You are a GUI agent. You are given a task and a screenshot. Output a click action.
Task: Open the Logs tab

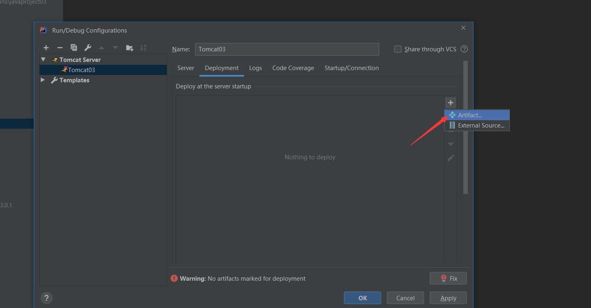coord(256,68)
